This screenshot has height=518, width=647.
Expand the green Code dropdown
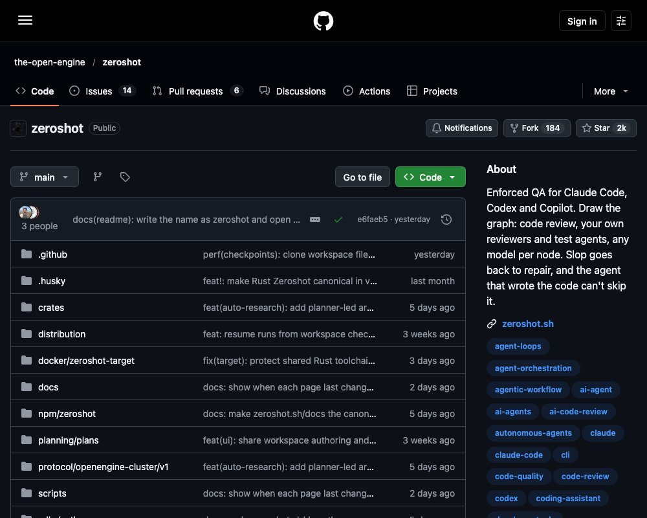pos(430,177)
